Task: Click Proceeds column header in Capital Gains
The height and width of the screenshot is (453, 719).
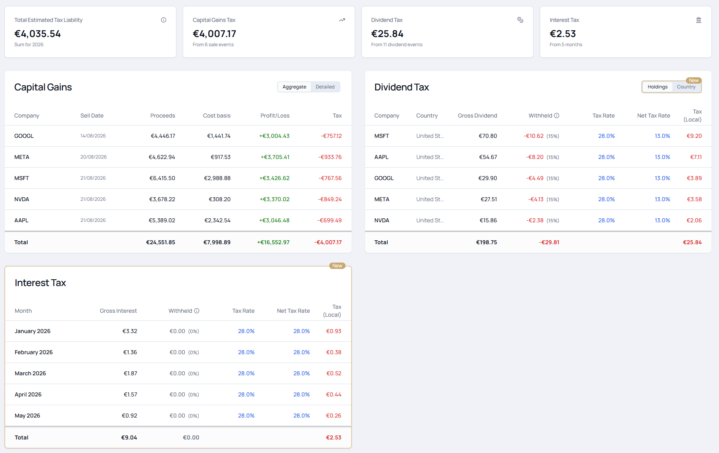Action: pyautogui.click(x=162, y=116)
